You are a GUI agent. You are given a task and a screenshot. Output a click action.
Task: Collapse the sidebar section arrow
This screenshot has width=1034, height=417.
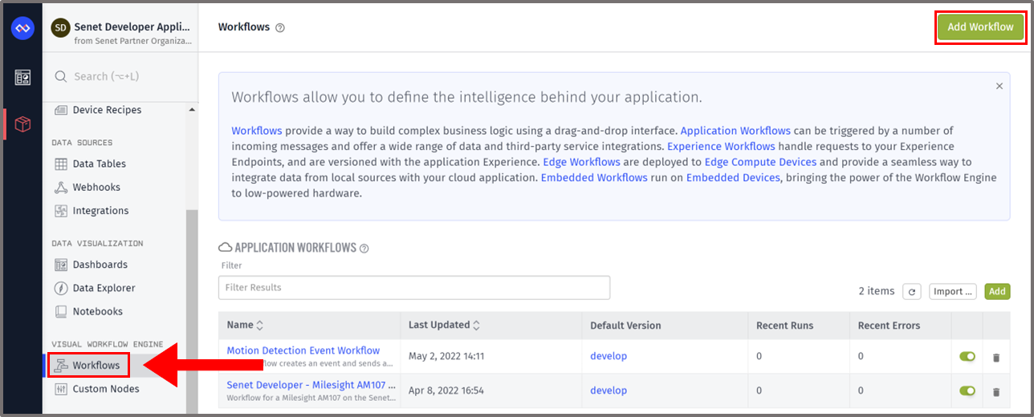pos(191,110)
